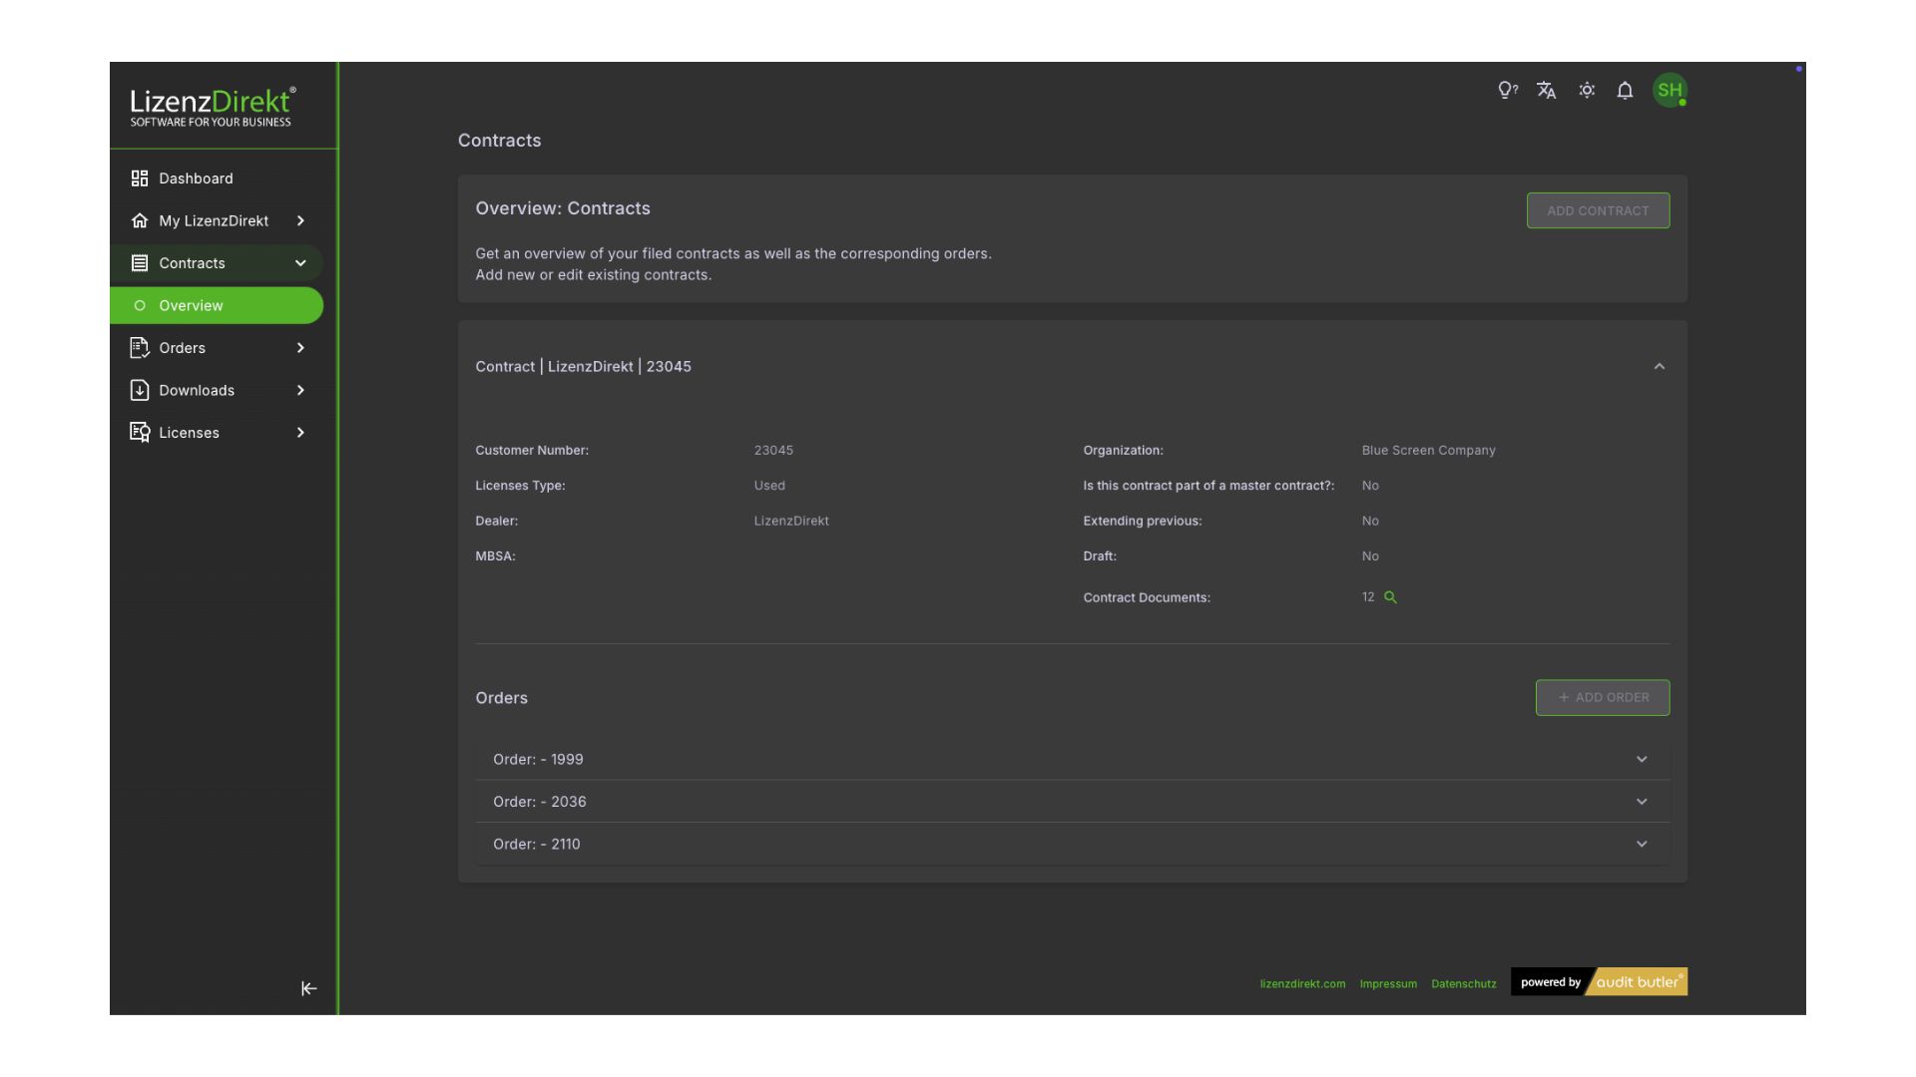Image resolution: width=1916 pixels, height=1077 pixels.
Task: Select Overview under Contracts
Action: coord(191,306)
